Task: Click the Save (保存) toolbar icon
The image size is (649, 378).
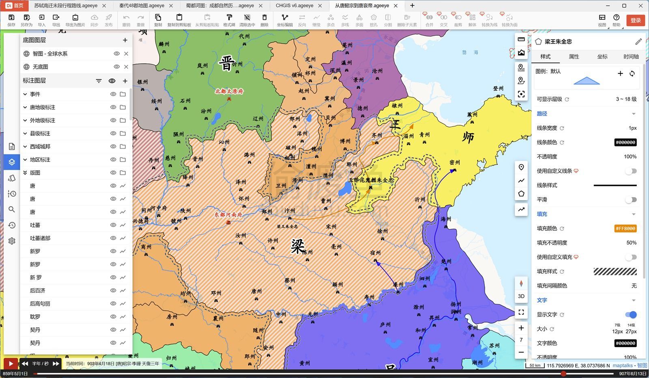Action: tap(11, 20)
